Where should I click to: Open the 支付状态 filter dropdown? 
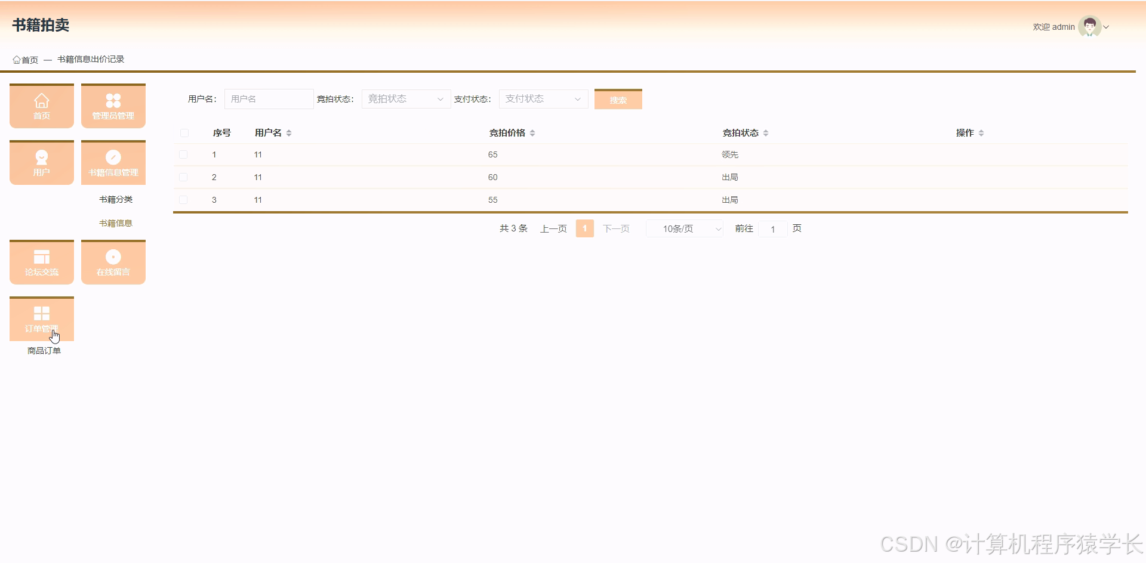(543, 99)
